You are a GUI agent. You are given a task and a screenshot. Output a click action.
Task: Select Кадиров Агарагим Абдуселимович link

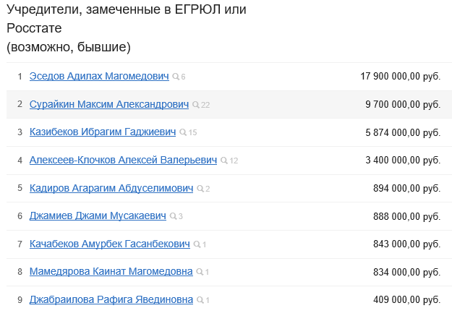111,188
